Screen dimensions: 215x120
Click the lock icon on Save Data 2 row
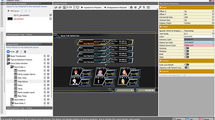tap(45, 99)
